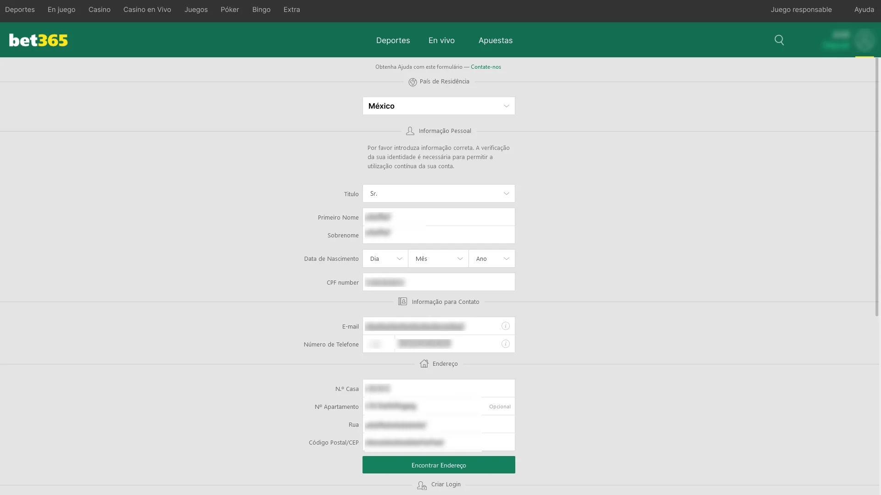Open the Ano dropdown
The height and width of the screenshot is (495, 881).
(491, 258)
